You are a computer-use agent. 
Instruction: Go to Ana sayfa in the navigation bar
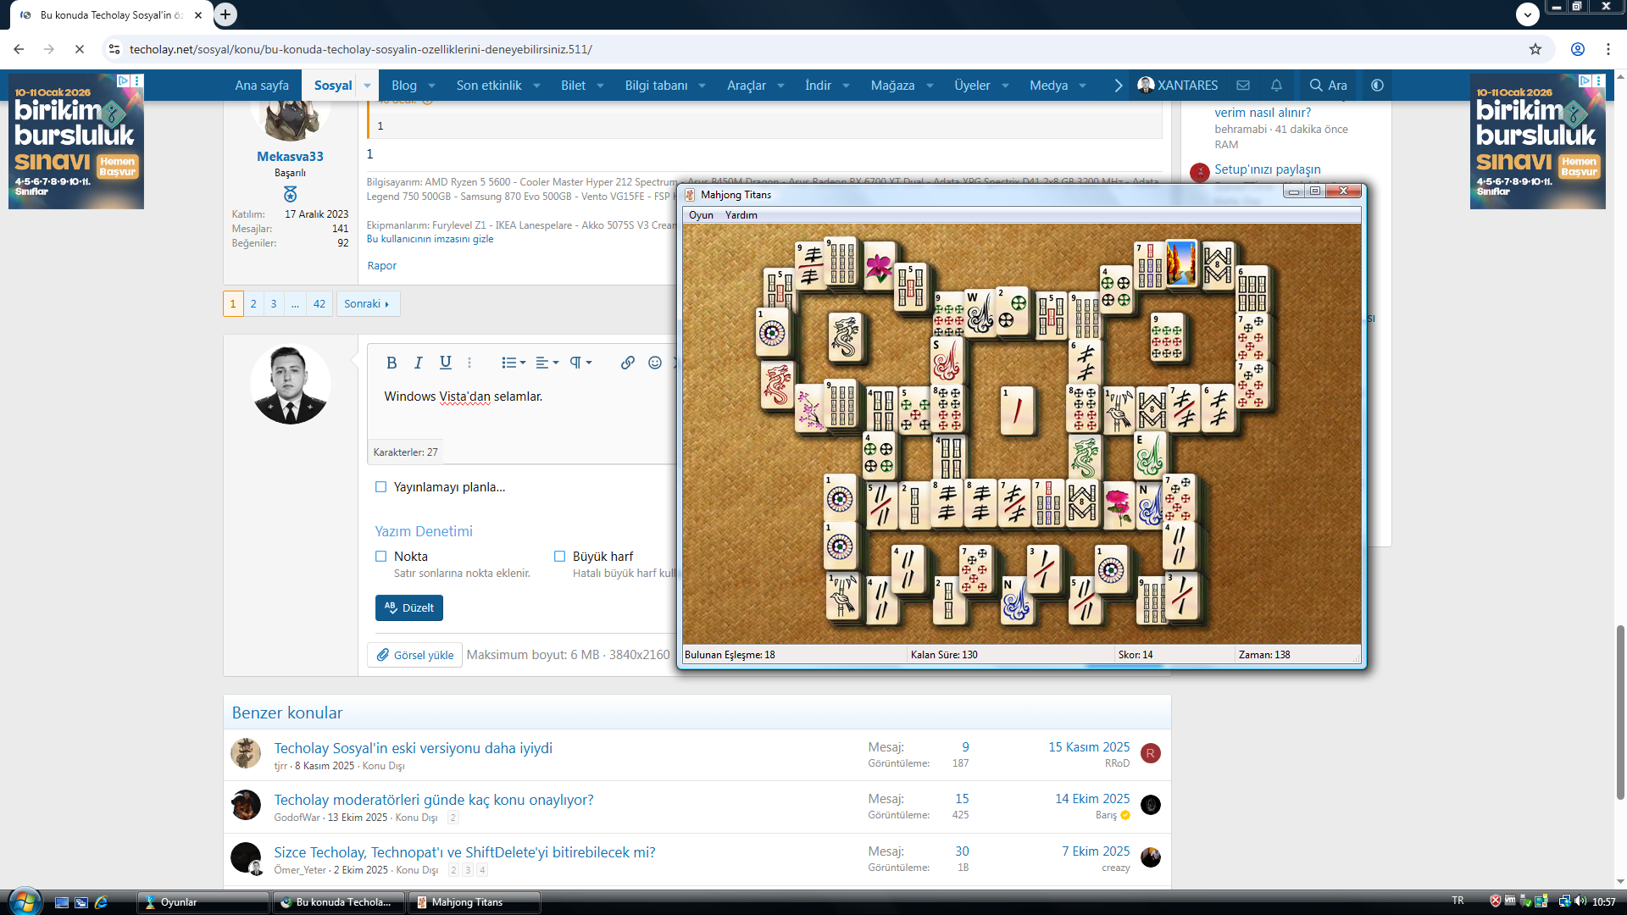[x=262, y=86]
